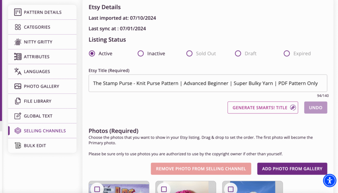The image size is (338, 193).
Task: Click the File Library documents icon
Action: coord(18,101)
